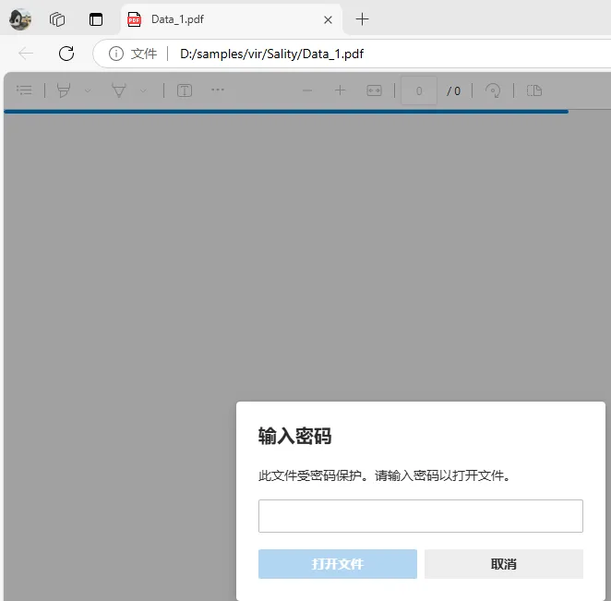Toggle fit to width view

click(x=374, y=90)
